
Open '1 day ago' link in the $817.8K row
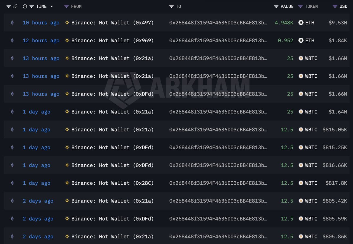pyautogui.click(x=36, y=183)
